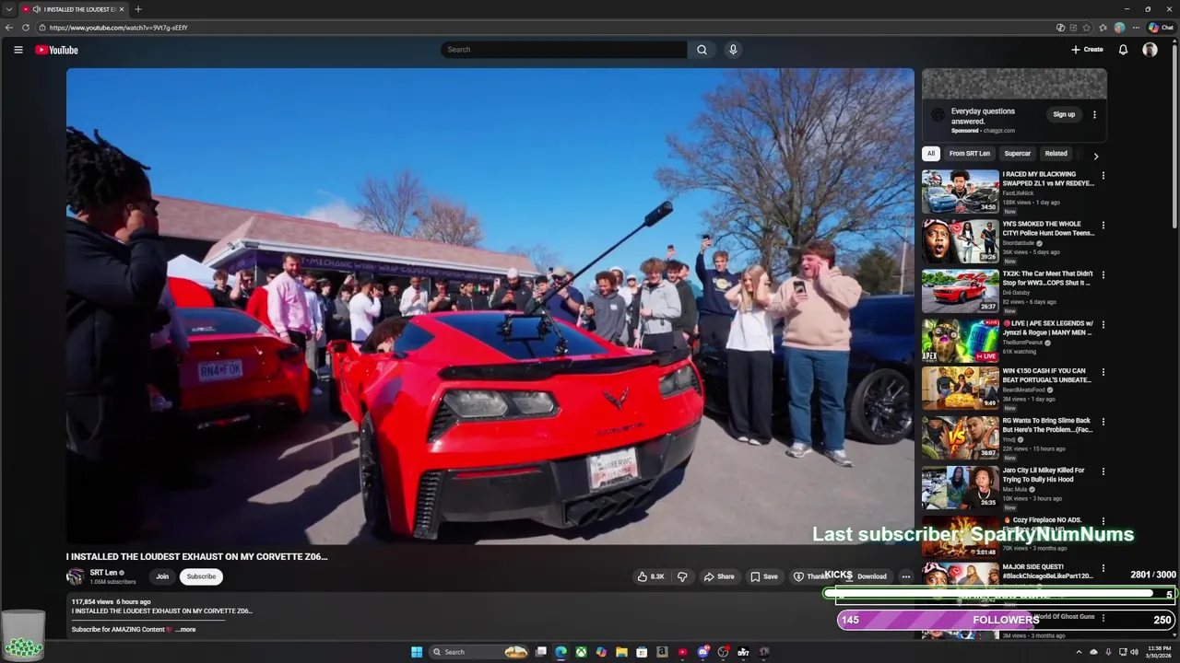
Task: Expand the description with ...more
Action: pos(185,630)
